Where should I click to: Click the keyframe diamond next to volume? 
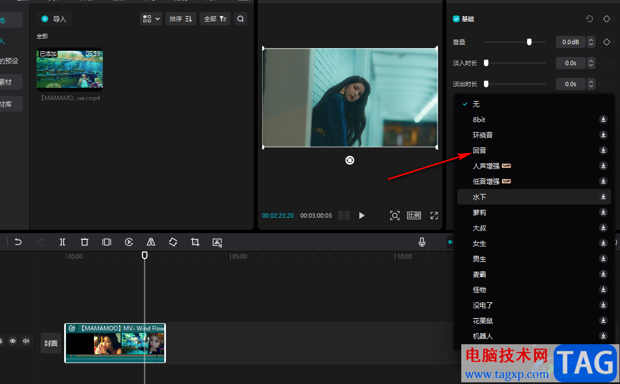(x=607, y=42)
